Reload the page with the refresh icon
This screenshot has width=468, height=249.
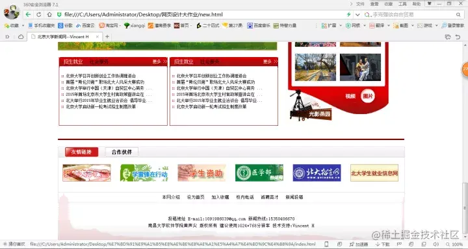coord(39,14)
